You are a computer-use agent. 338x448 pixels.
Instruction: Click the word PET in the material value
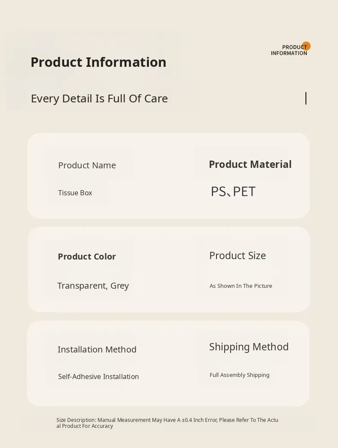pos(244,191)
